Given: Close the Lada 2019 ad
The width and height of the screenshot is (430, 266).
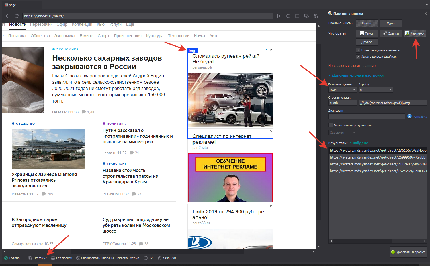Looking at the screenshot, I should pyautogui.click(x=271, y=206).
